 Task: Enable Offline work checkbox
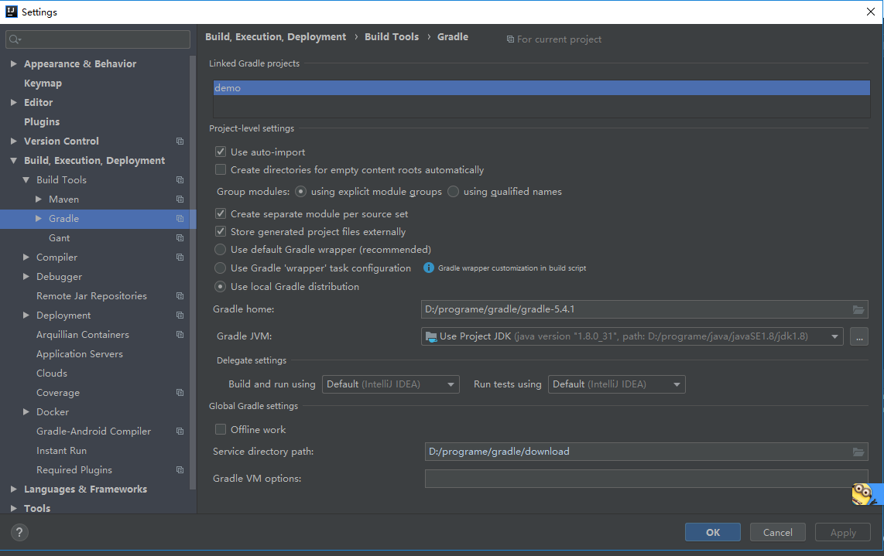(221, 429)
